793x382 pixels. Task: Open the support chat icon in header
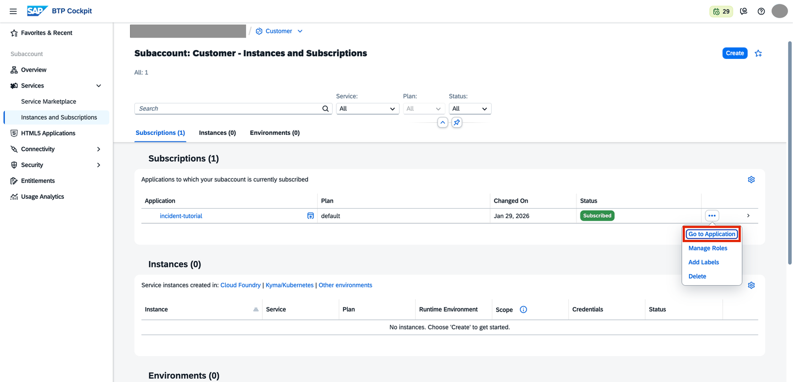pyautogui.click(x=744, y=11)
